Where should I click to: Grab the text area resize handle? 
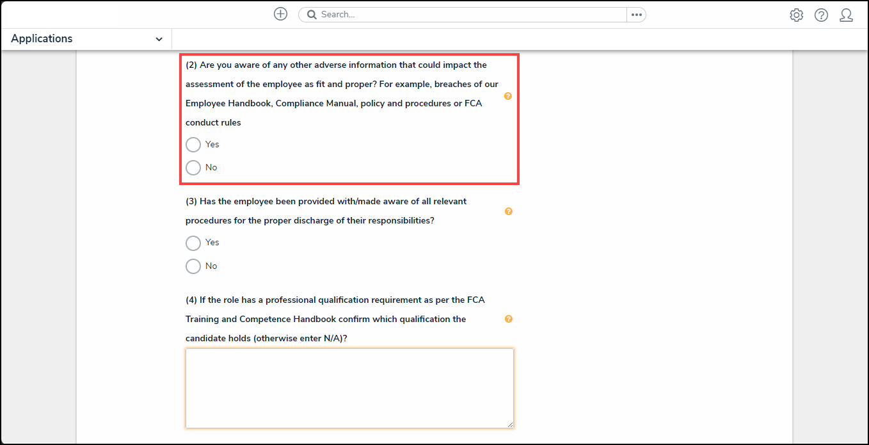click(x=510, y=425)
